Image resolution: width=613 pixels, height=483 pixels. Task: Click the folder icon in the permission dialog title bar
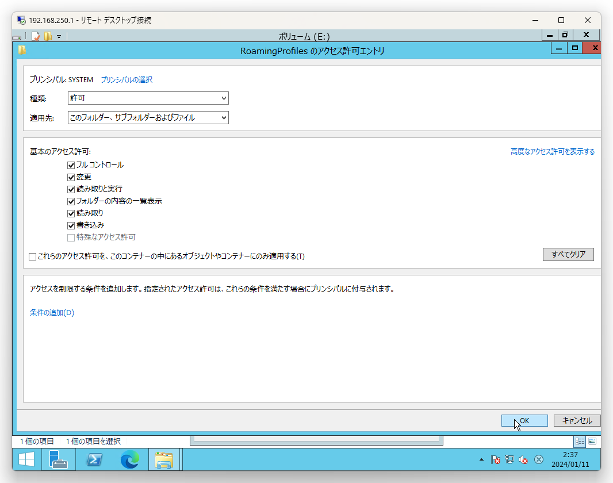tap(22, 50)
